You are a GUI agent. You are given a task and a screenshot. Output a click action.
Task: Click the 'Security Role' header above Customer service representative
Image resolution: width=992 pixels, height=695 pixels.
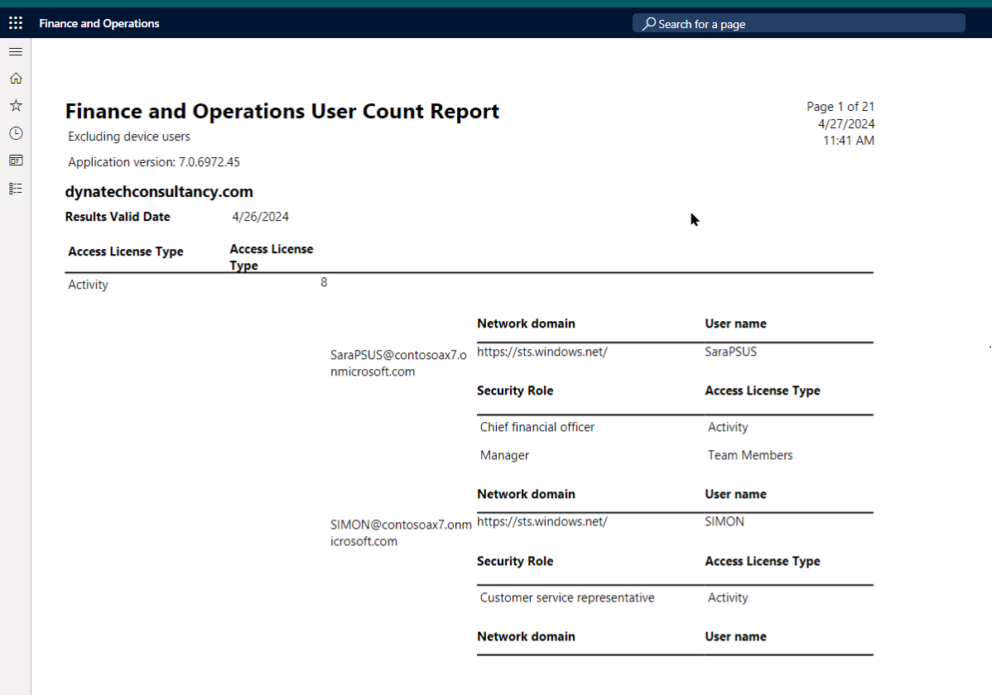pos(515,562)
